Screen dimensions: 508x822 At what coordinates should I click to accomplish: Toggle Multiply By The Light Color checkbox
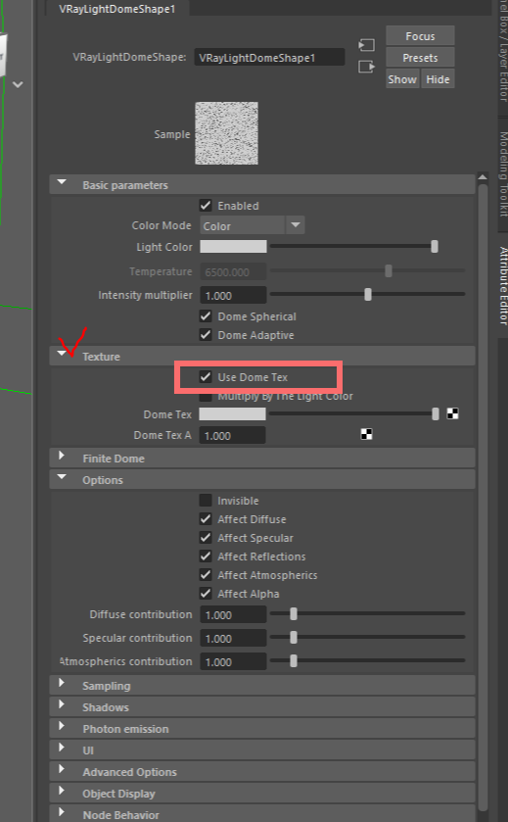tap(206, 397)
